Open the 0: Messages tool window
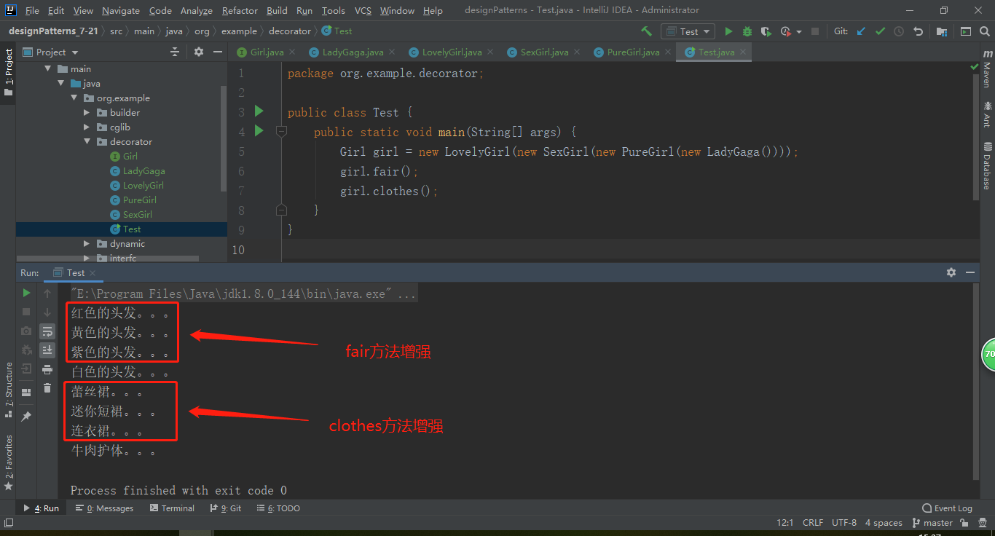Viewport: 995px width, 536px height. (104, 508)
